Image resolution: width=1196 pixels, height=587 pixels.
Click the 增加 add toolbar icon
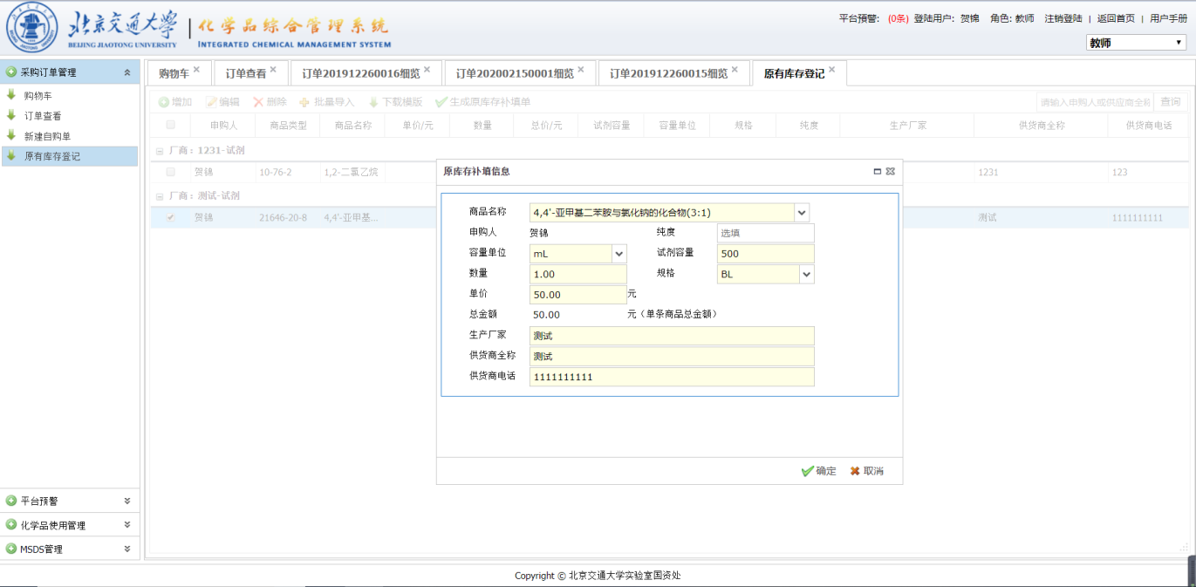164,102
